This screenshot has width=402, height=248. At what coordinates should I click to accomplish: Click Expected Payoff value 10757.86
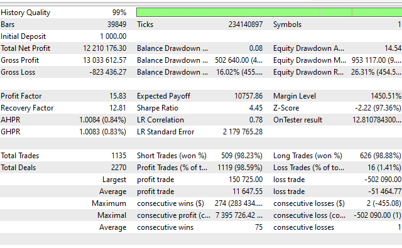[249, 96]
